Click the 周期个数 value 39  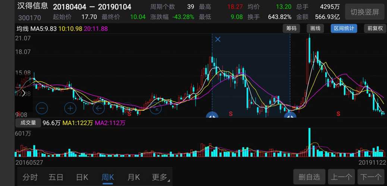191,7
